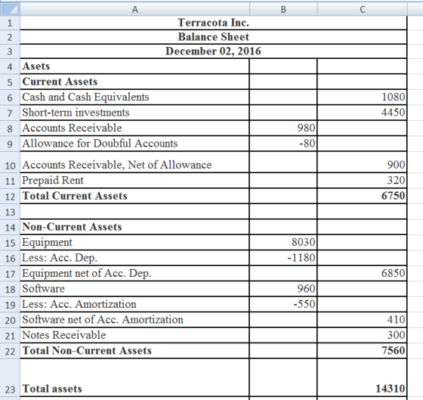Click the value -550 cell
The height and width of the screenshot is (400, 423).
(283, 304)
